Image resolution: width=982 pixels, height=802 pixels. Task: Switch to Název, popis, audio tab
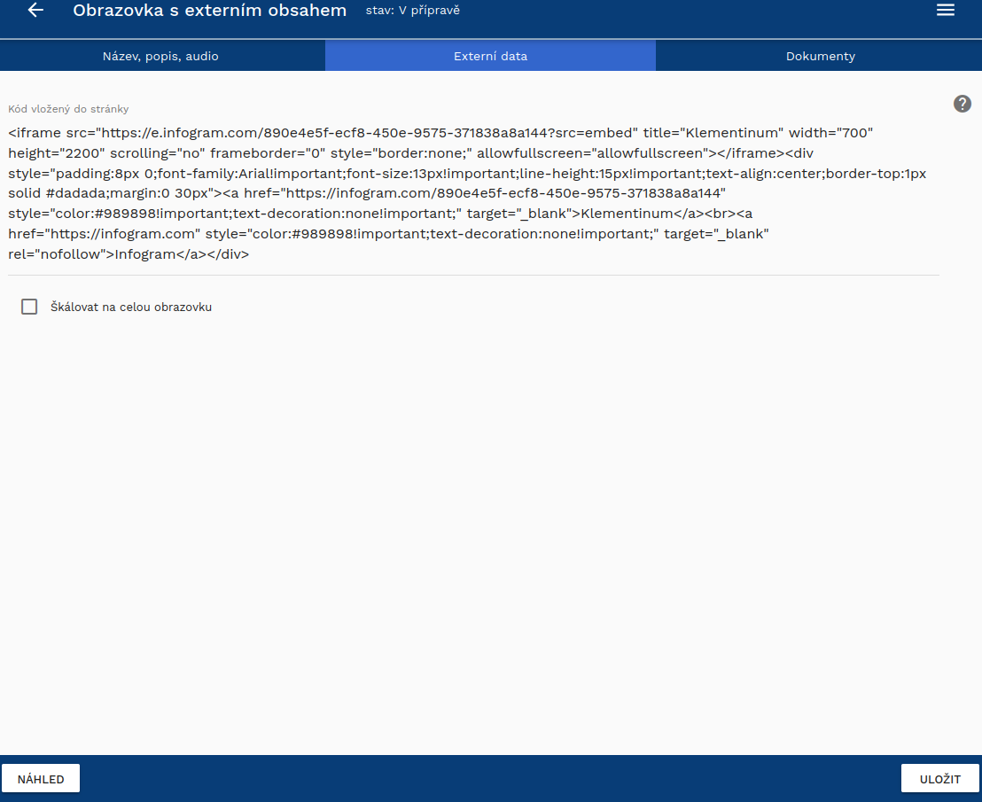coord(162,56)
